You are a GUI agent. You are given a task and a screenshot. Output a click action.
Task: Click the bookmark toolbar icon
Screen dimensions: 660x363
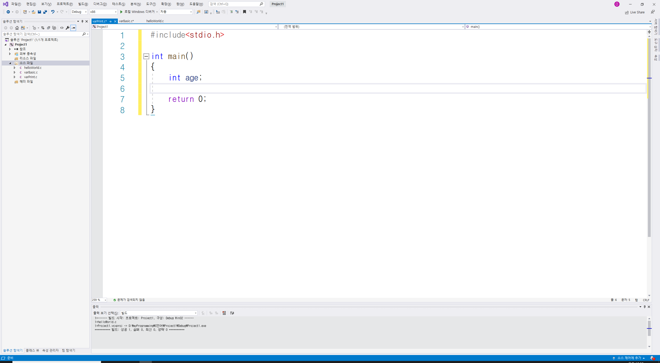(x=244, y=12)
